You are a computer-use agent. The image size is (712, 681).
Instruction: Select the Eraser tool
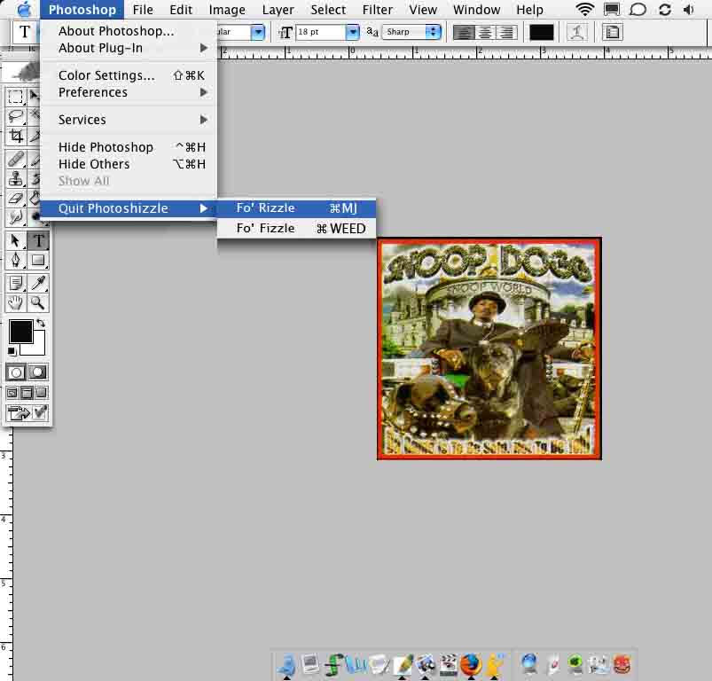(15, 198)
